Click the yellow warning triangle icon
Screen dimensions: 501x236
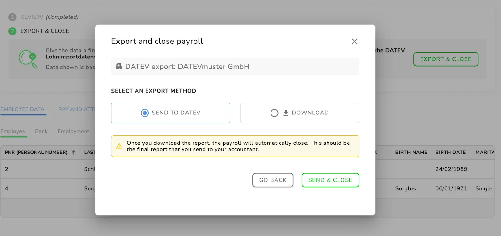pos(119,146)
